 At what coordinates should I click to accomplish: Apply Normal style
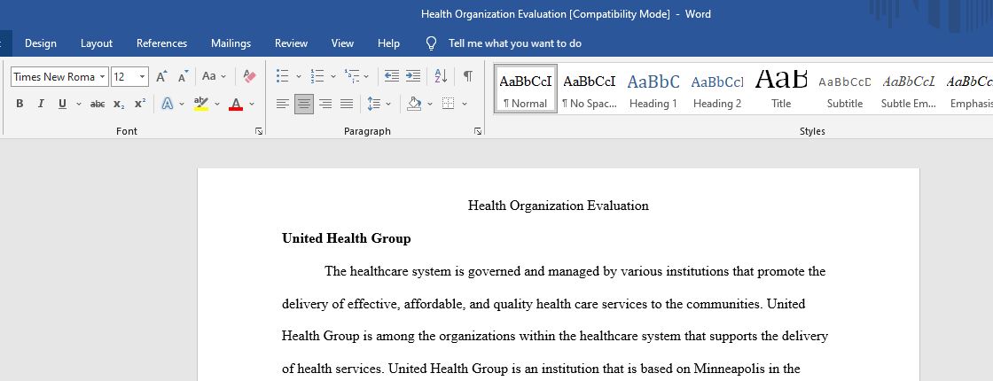pyautogui.click(x=526, y=89)
